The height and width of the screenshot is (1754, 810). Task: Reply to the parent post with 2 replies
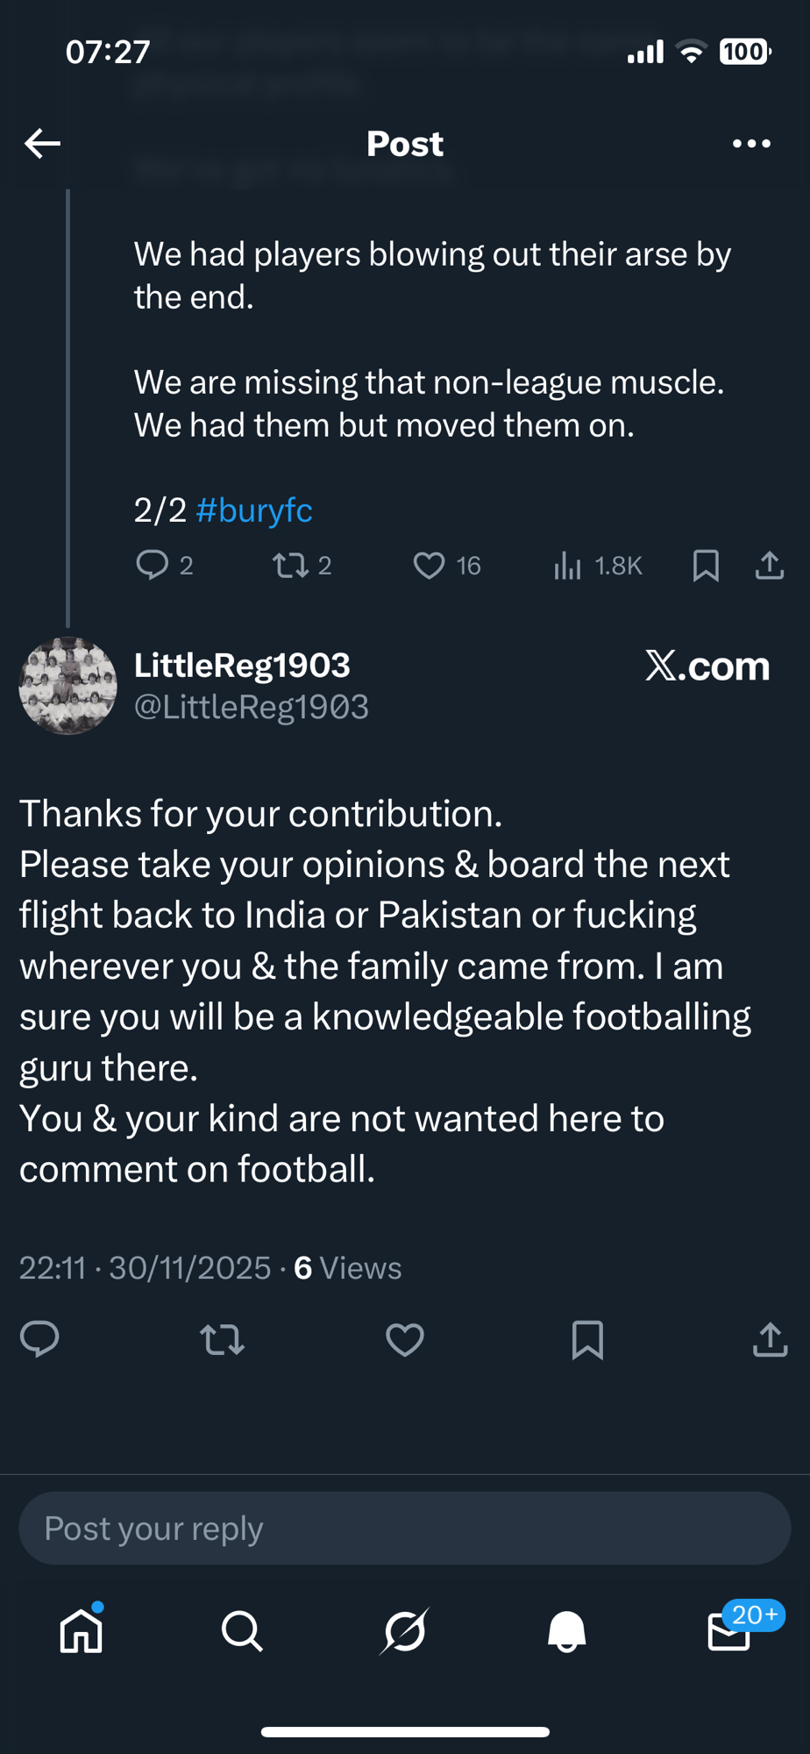pos(153,565)
